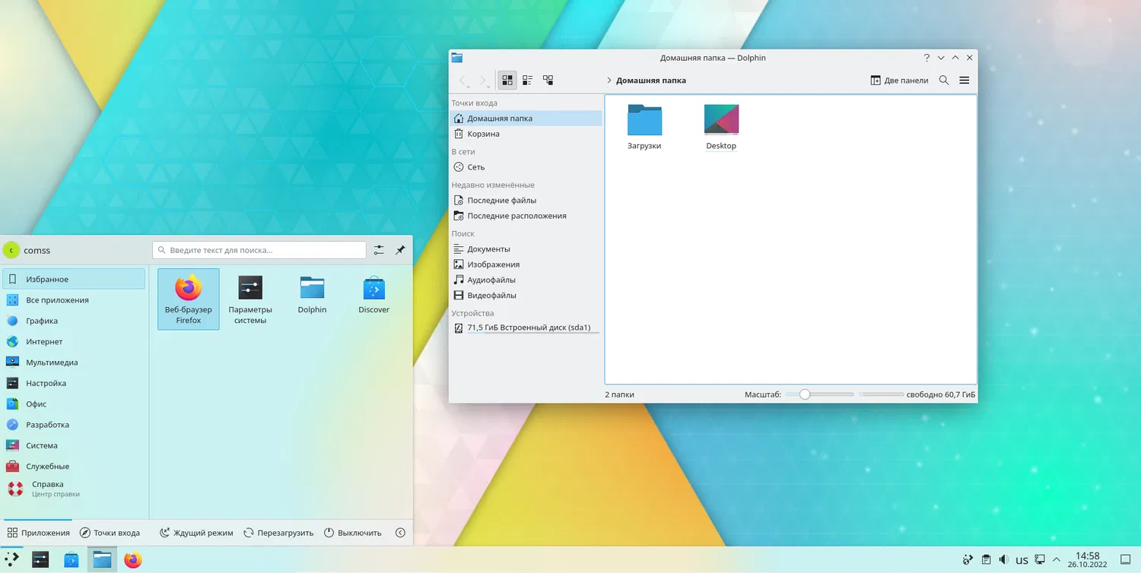The image size is (1141, 573).
Task: Switch Dolphin to details tree view
Action: click(548, 80)
